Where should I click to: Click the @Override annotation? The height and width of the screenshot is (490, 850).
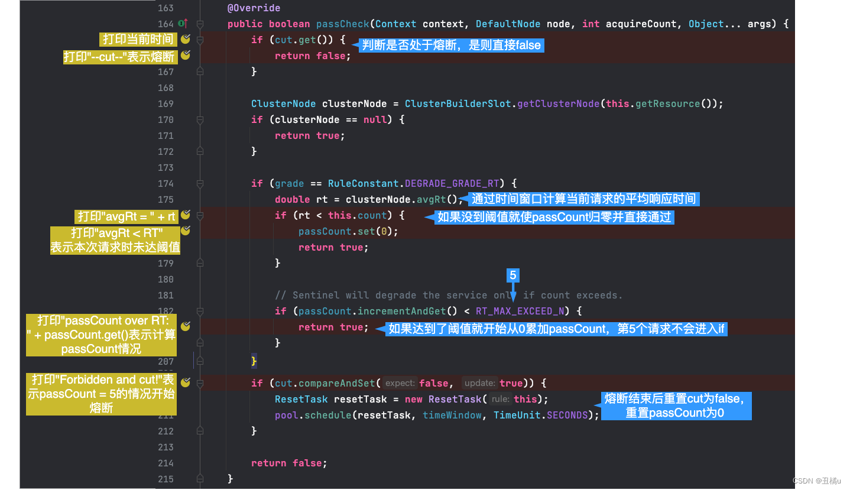click(254, 8)
